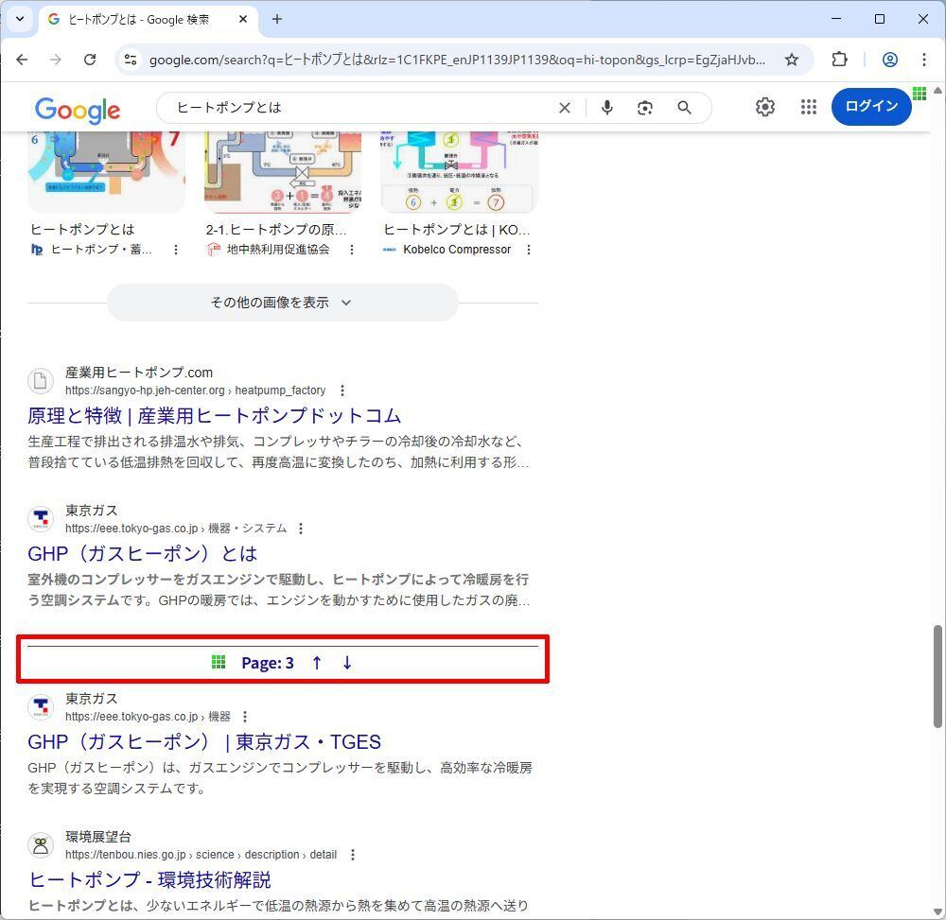Go back to the previous page
The height and width of the screenshot is (920, 946).
coord(23,59)
